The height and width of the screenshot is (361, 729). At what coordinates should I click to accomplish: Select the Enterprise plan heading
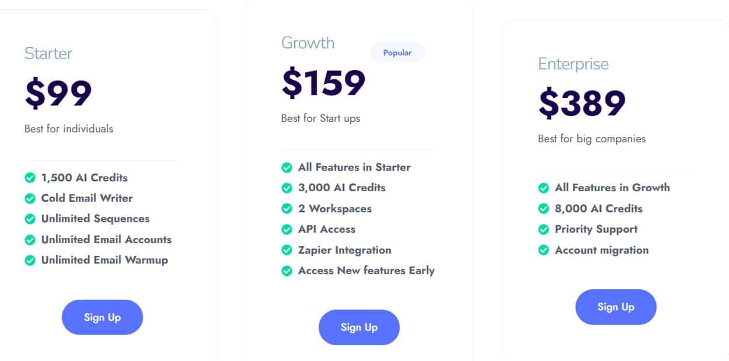click(x=573, y=64)
